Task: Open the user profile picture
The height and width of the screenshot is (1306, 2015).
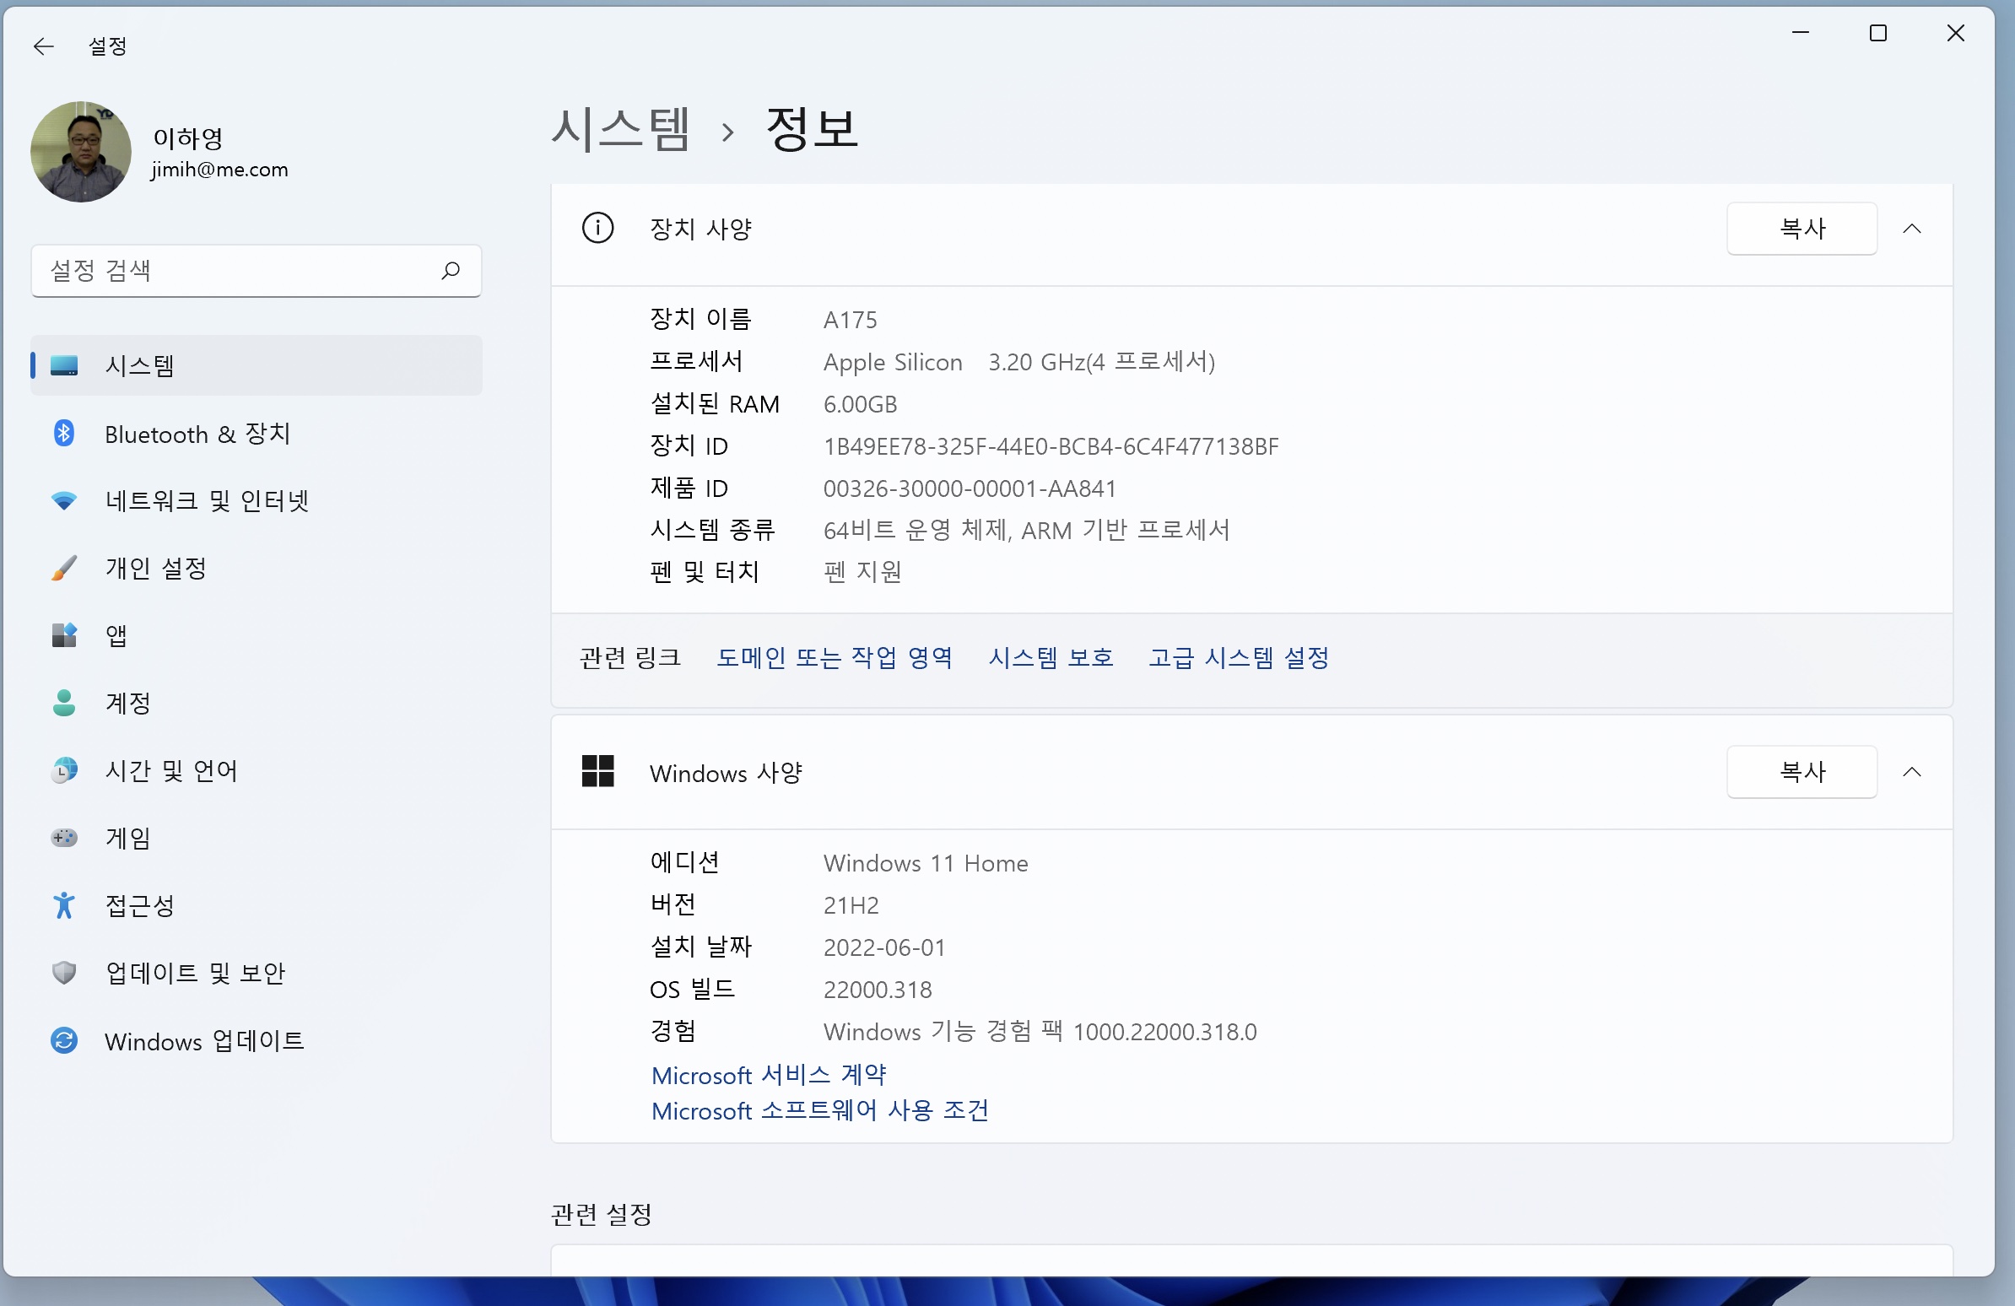Action: point(80,153)
